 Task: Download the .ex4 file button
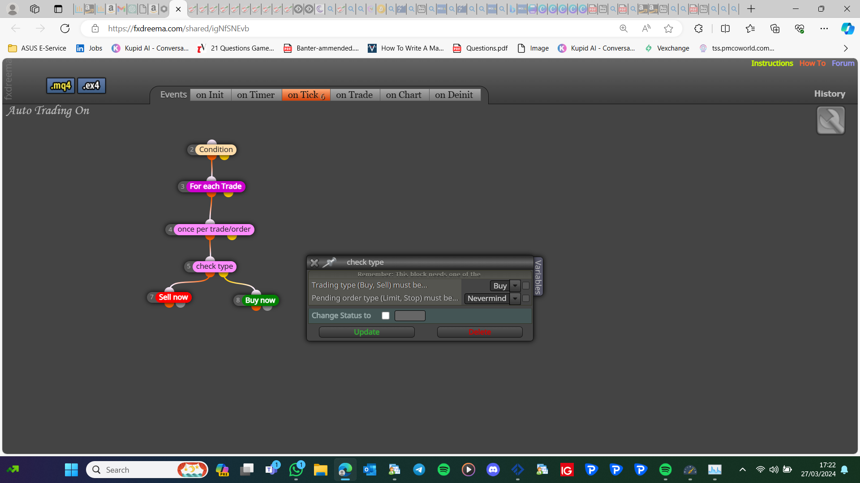point(91,85)
